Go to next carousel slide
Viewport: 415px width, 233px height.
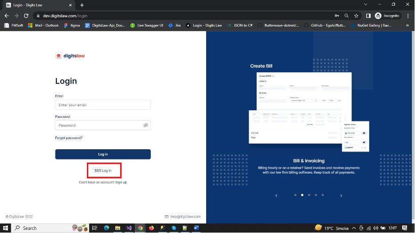[x=341, y=195]
